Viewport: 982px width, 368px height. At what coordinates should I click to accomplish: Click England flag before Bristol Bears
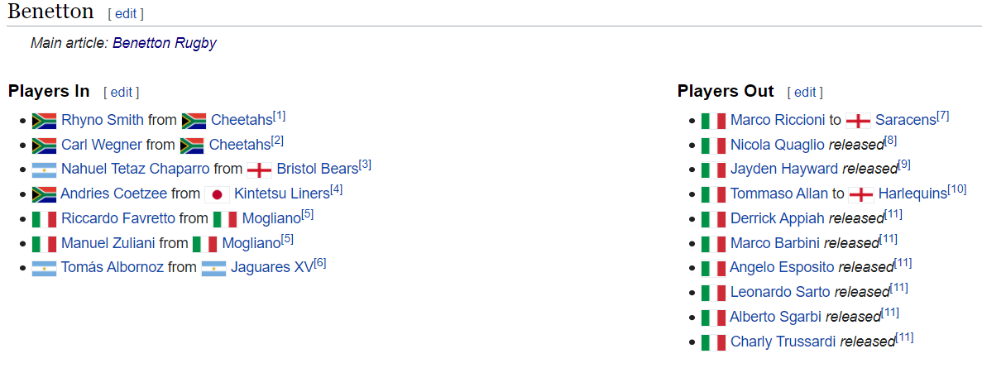point(259,170)
